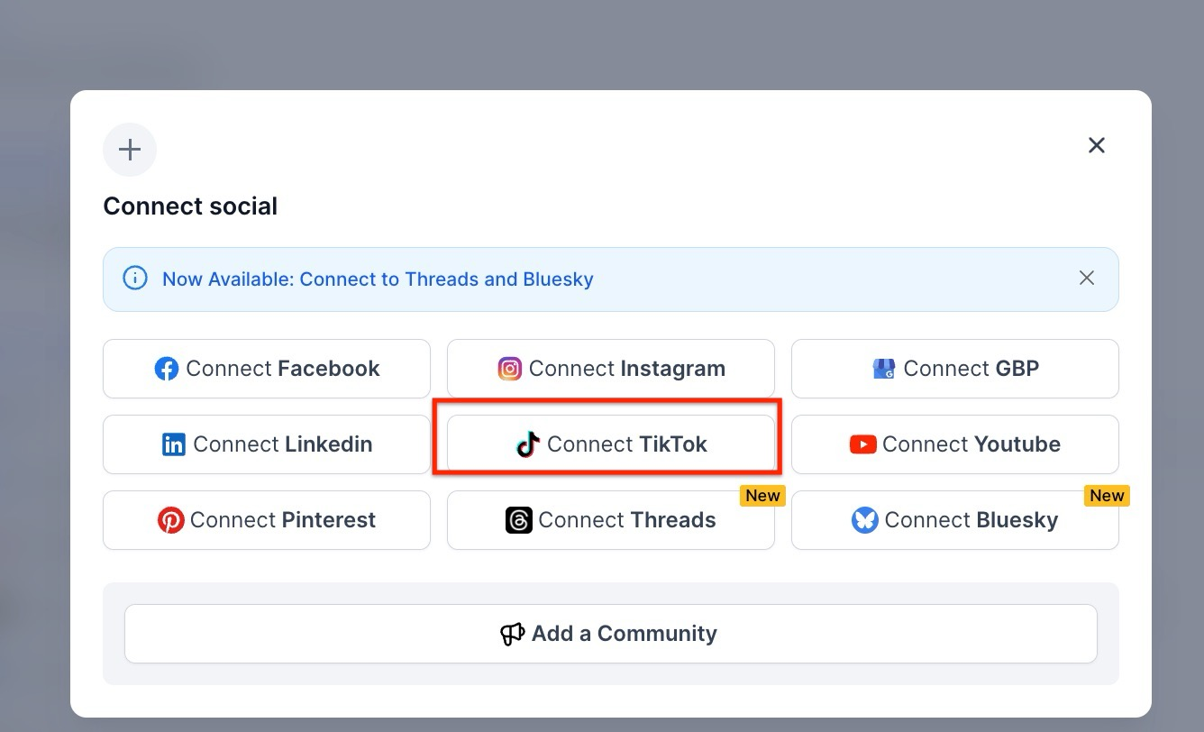This screenshot has height=732, width=1204.
Task: Click the info icon in the blue banner
Action: point(134,279)
